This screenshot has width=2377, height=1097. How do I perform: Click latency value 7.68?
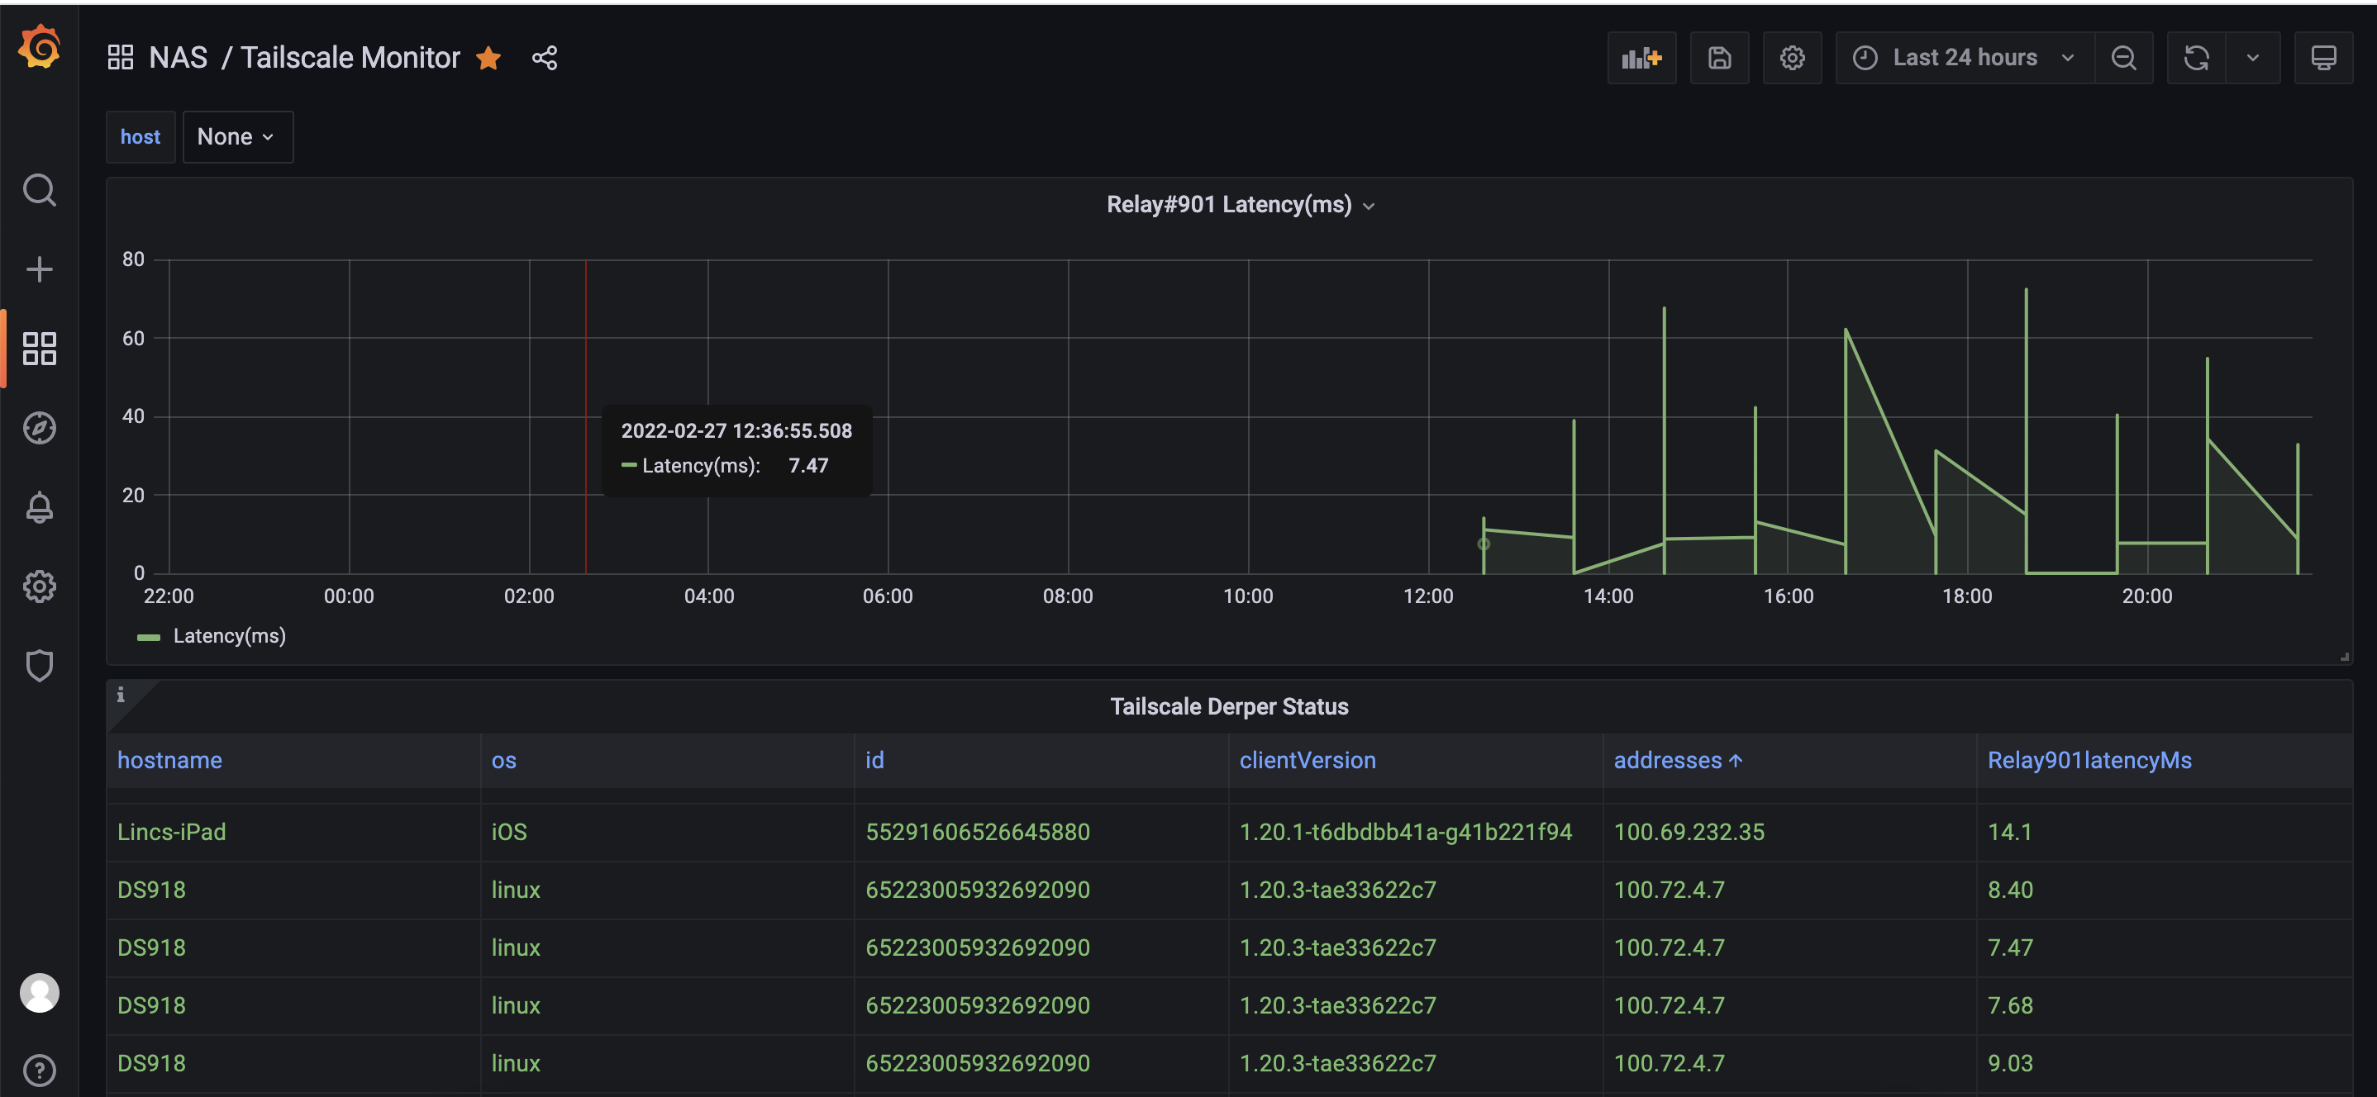[x=2010, y=1004]
